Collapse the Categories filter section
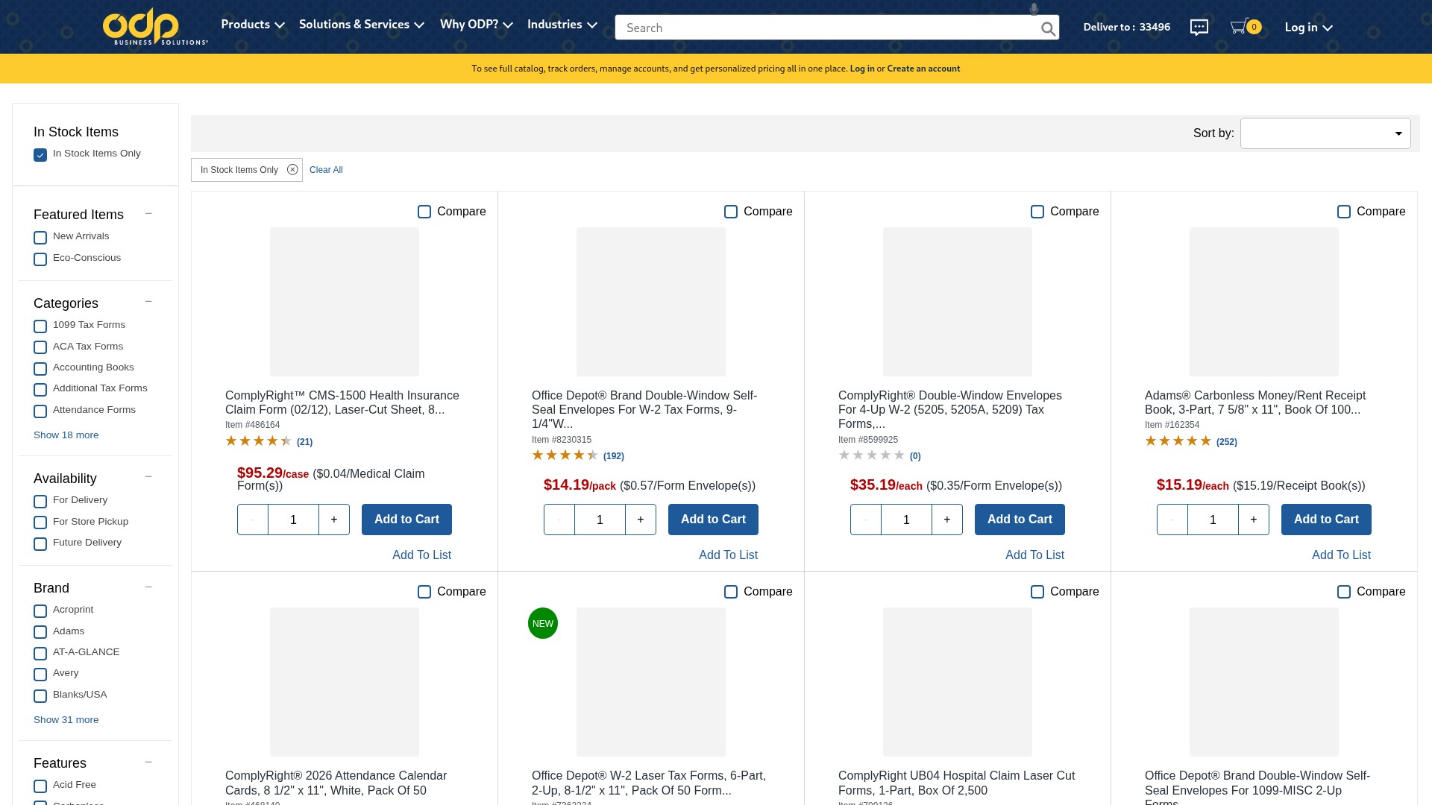1432x805 pixels. click(148, 302)
